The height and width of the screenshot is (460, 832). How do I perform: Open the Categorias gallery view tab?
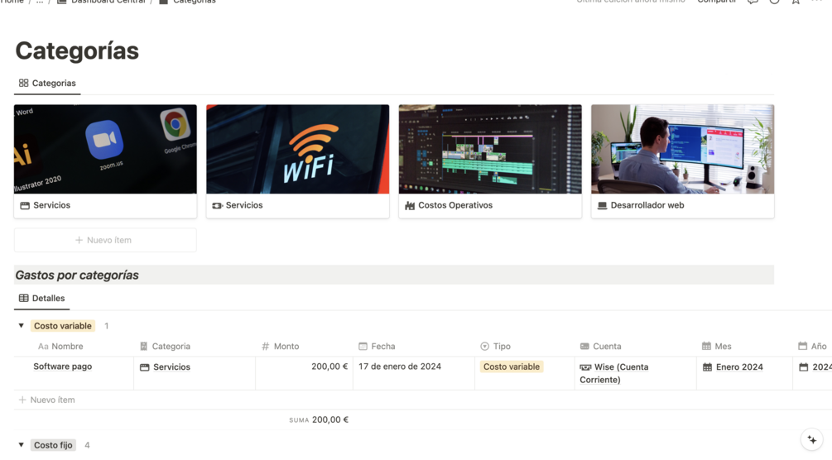(x=47, y=84)
